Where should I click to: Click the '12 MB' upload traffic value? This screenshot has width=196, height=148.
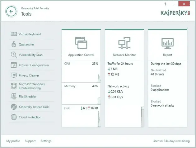(115, 74)
